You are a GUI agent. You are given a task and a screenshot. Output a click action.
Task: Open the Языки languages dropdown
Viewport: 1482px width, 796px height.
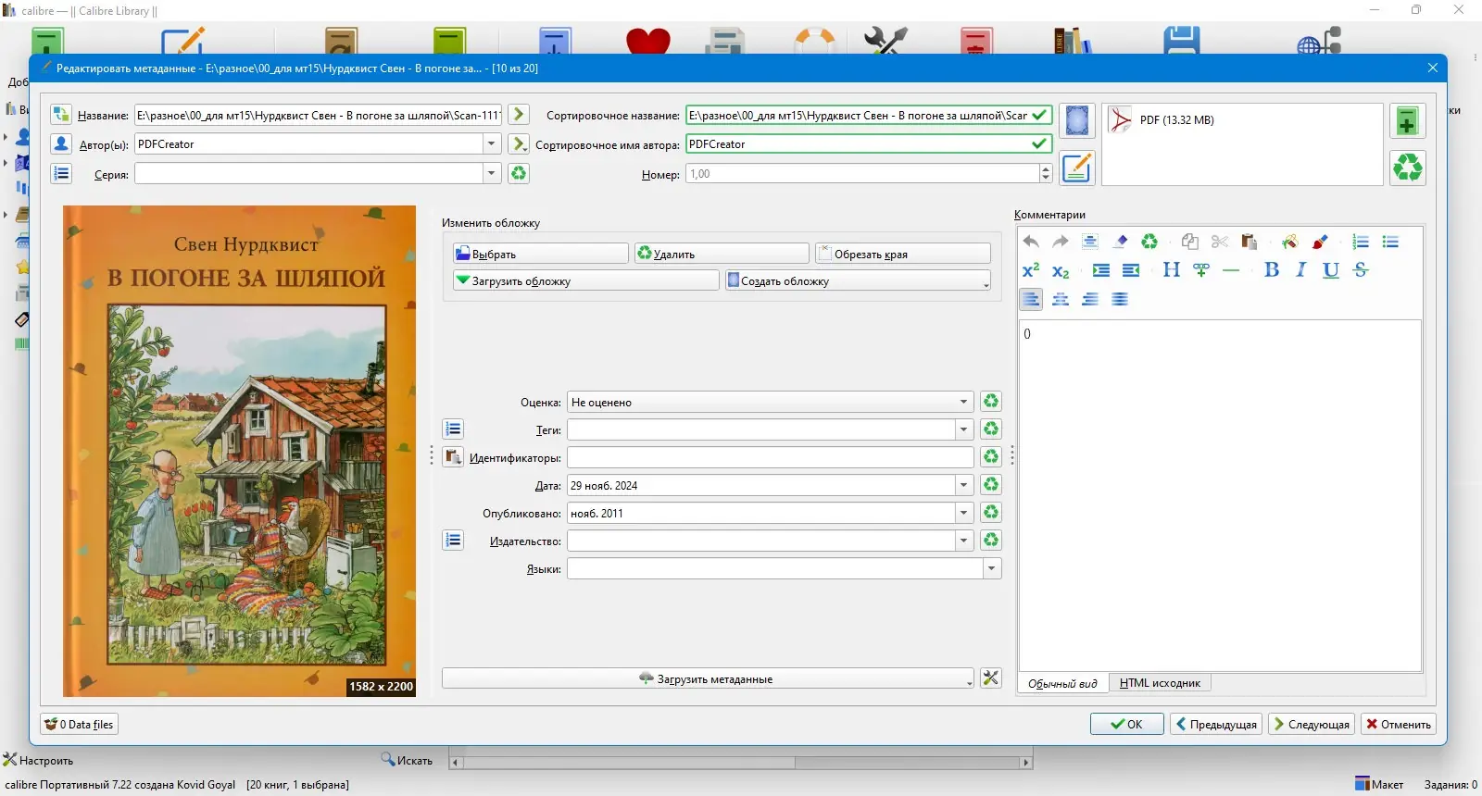(x=992, y=568)
